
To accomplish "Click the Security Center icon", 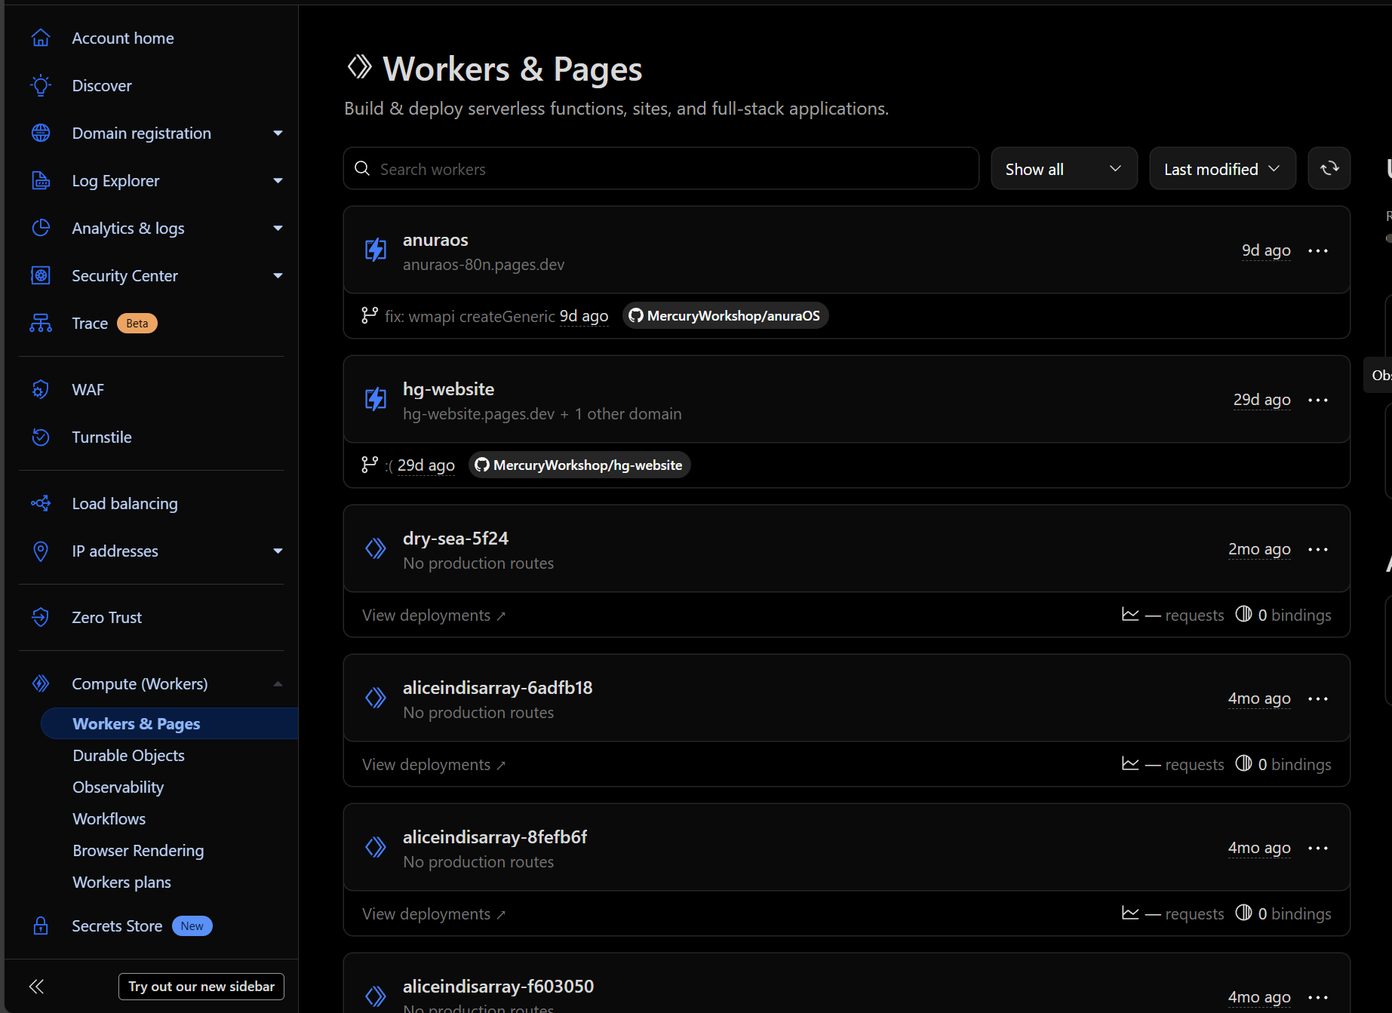I will [x=41, y=275].
